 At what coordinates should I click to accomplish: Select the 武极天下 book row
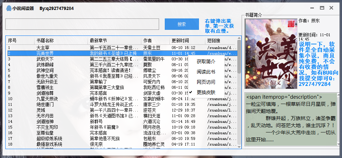click(122, 59)
